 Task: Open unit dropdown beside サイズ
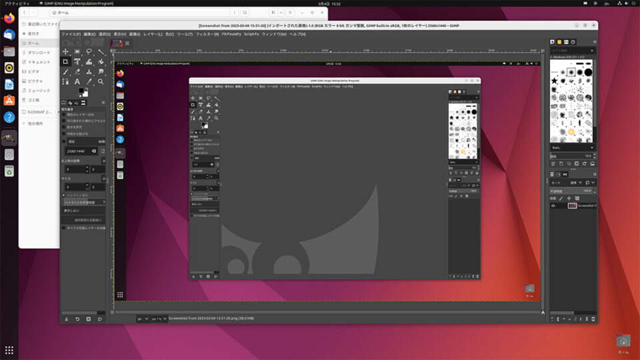103,179
